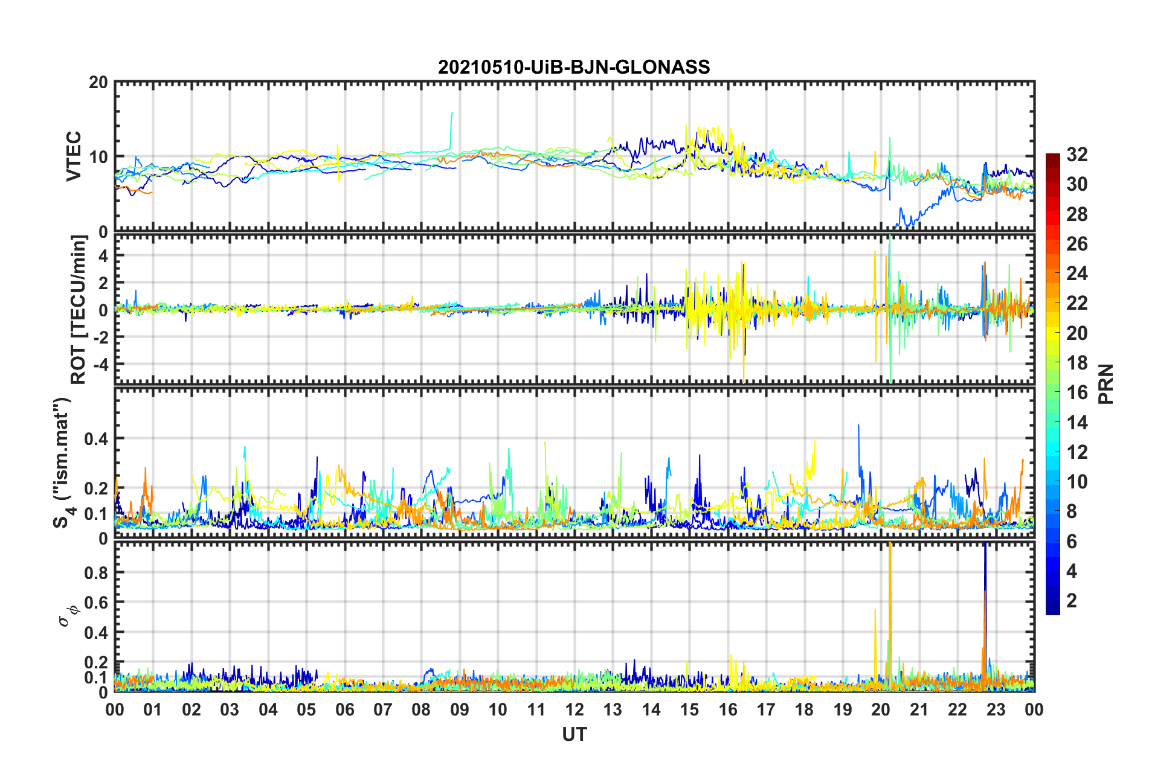1149x768 pixels.
Task: Click x-axis hour label 07
Action: pos(383,709)
